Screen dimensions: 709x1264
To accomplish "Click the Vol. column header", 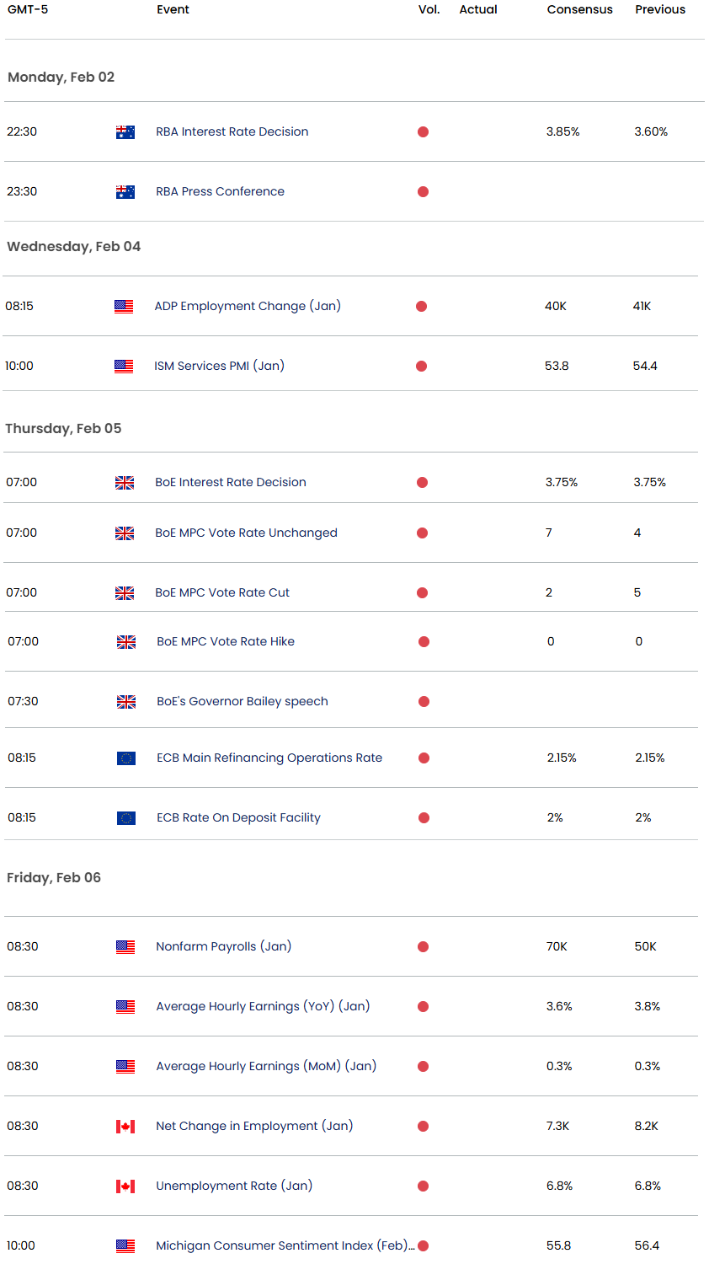I will (x=429, y=9).
